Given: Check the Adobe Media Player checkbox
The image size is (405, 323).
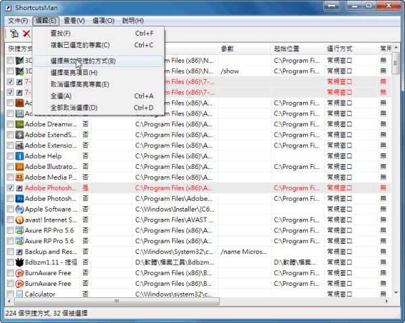Looking at the screenshot, I should tap(10, 178).
